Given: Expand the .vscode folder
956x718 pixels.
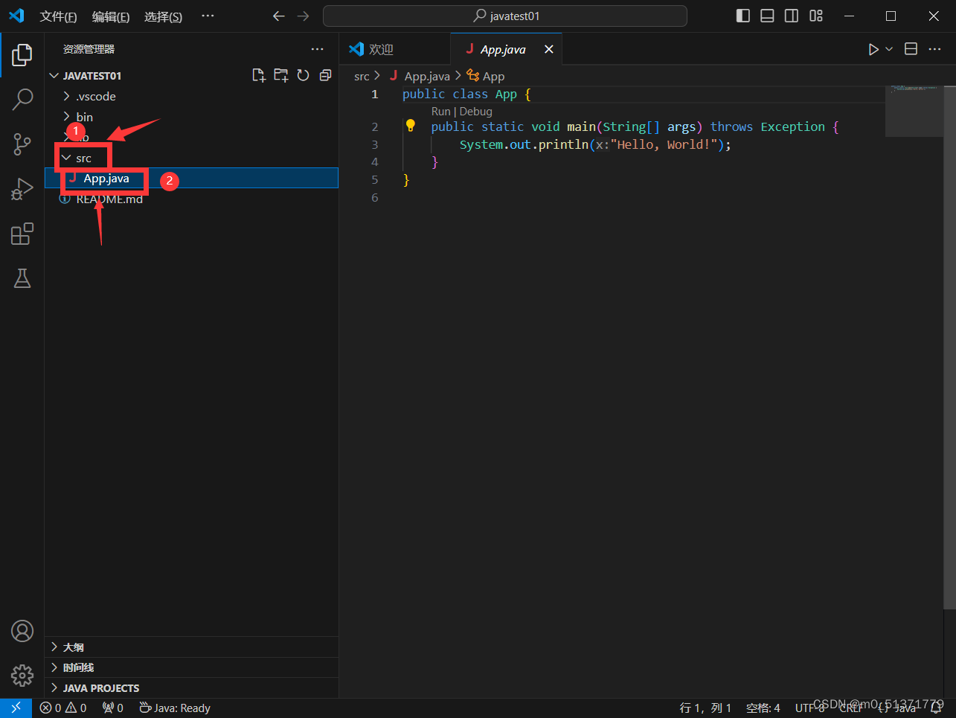Looking at the screenshot, I should (191, 96).
